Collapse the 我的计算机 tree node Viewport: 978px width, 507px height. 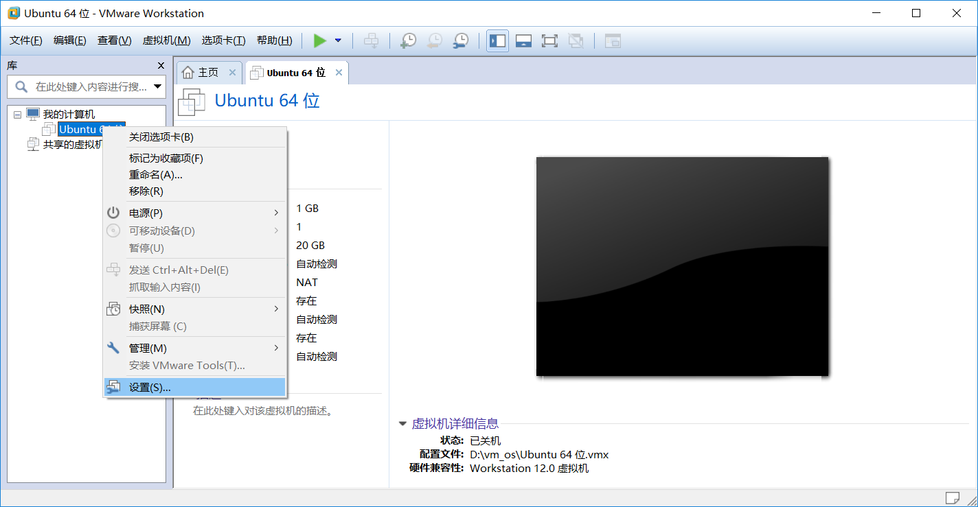pyautogui.click(x=17, y=115)
